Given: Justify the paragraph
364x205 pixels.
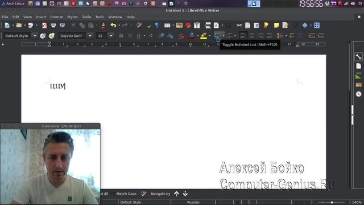Looking at the screenshot, I should 269,35.
